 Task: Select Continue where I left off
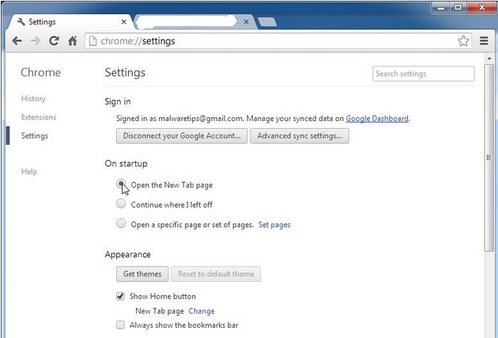pos(121,203)
